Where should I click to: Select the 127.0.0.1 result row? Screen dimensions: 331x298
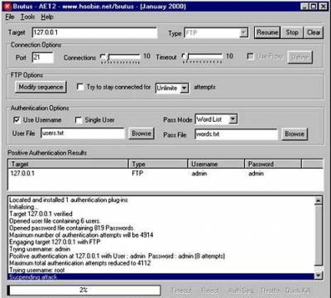(165, 174)
